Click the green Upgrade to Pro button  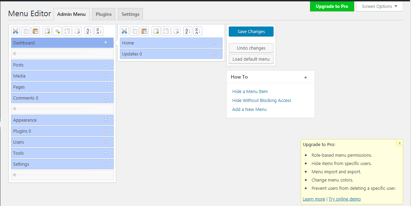(x=332, y=6)
